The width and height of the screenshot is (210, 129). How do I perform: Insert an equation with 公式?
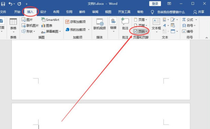(x=189, y=20)
